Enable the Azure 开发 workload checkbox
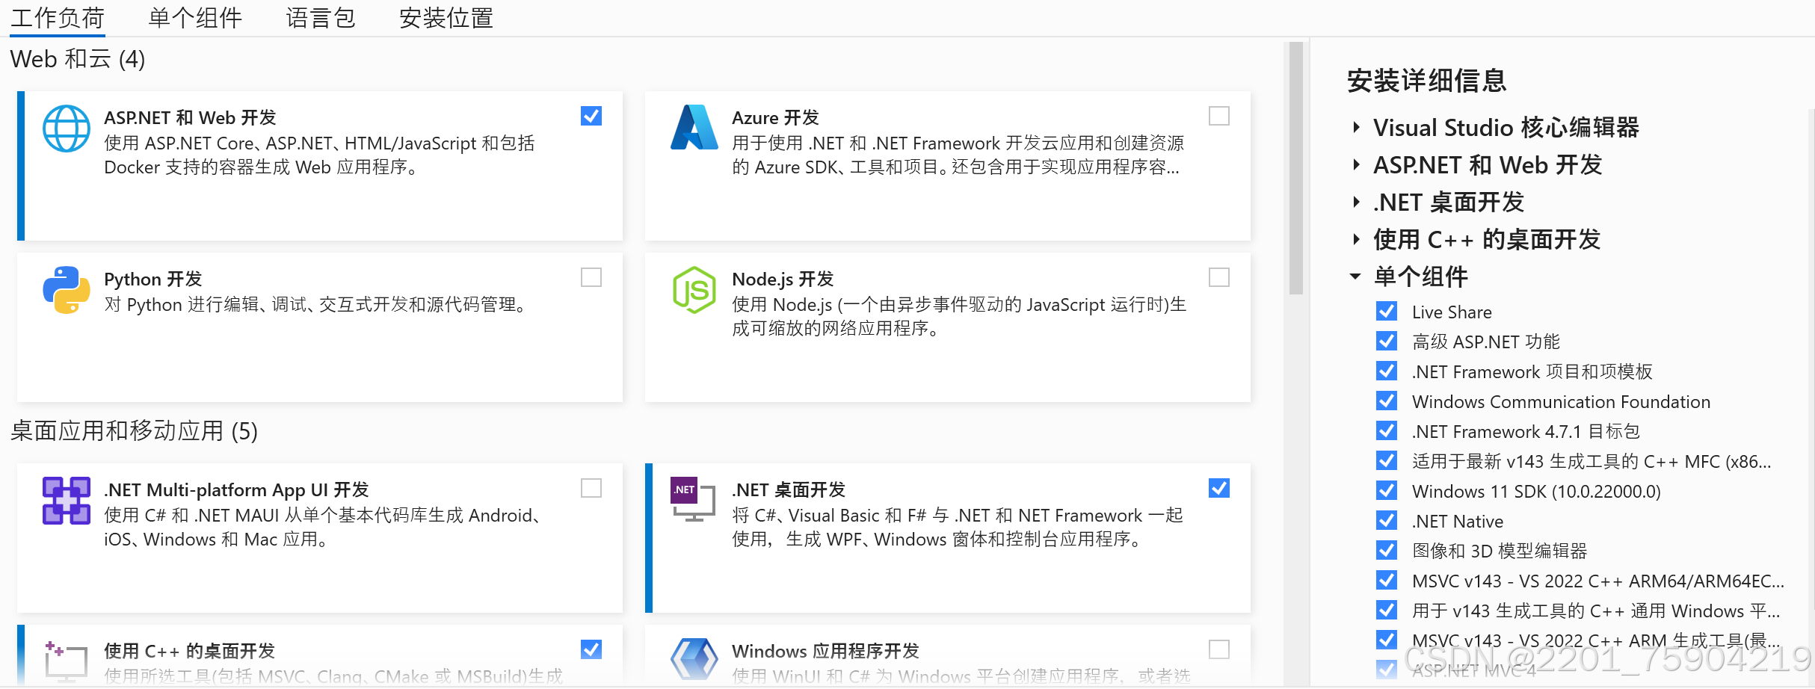1815x689 pixels. (x=1218, y=116)
